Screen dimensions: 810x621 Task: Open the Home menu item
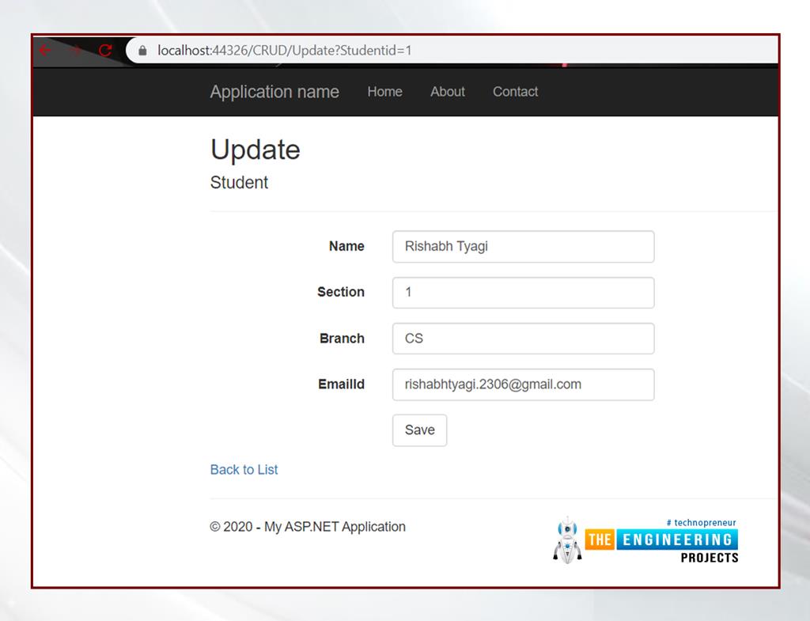[384, 92]
